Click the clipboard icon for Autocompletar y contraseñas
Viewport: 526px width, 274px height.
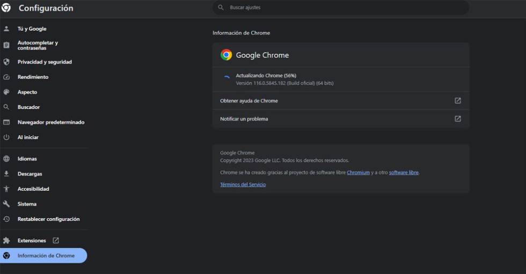tap(6, 45)
